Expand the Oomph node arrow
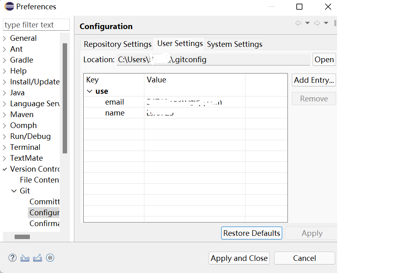Image resolution: width=393 pixels, height=273 pixels. coord(4,126)
